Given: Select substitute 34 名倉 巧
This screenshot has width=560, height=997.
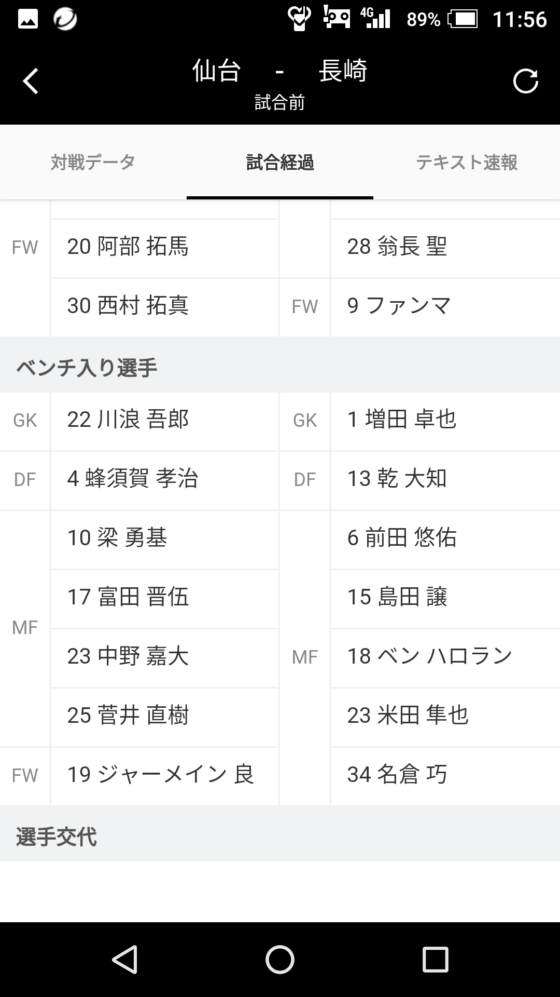Looking at the screenshot, I should tap(445, 775).
